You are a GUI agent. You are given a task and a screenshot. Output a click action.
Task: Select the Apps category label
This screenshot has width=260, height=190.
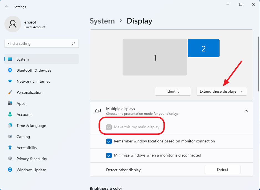(x=21, y=104)
